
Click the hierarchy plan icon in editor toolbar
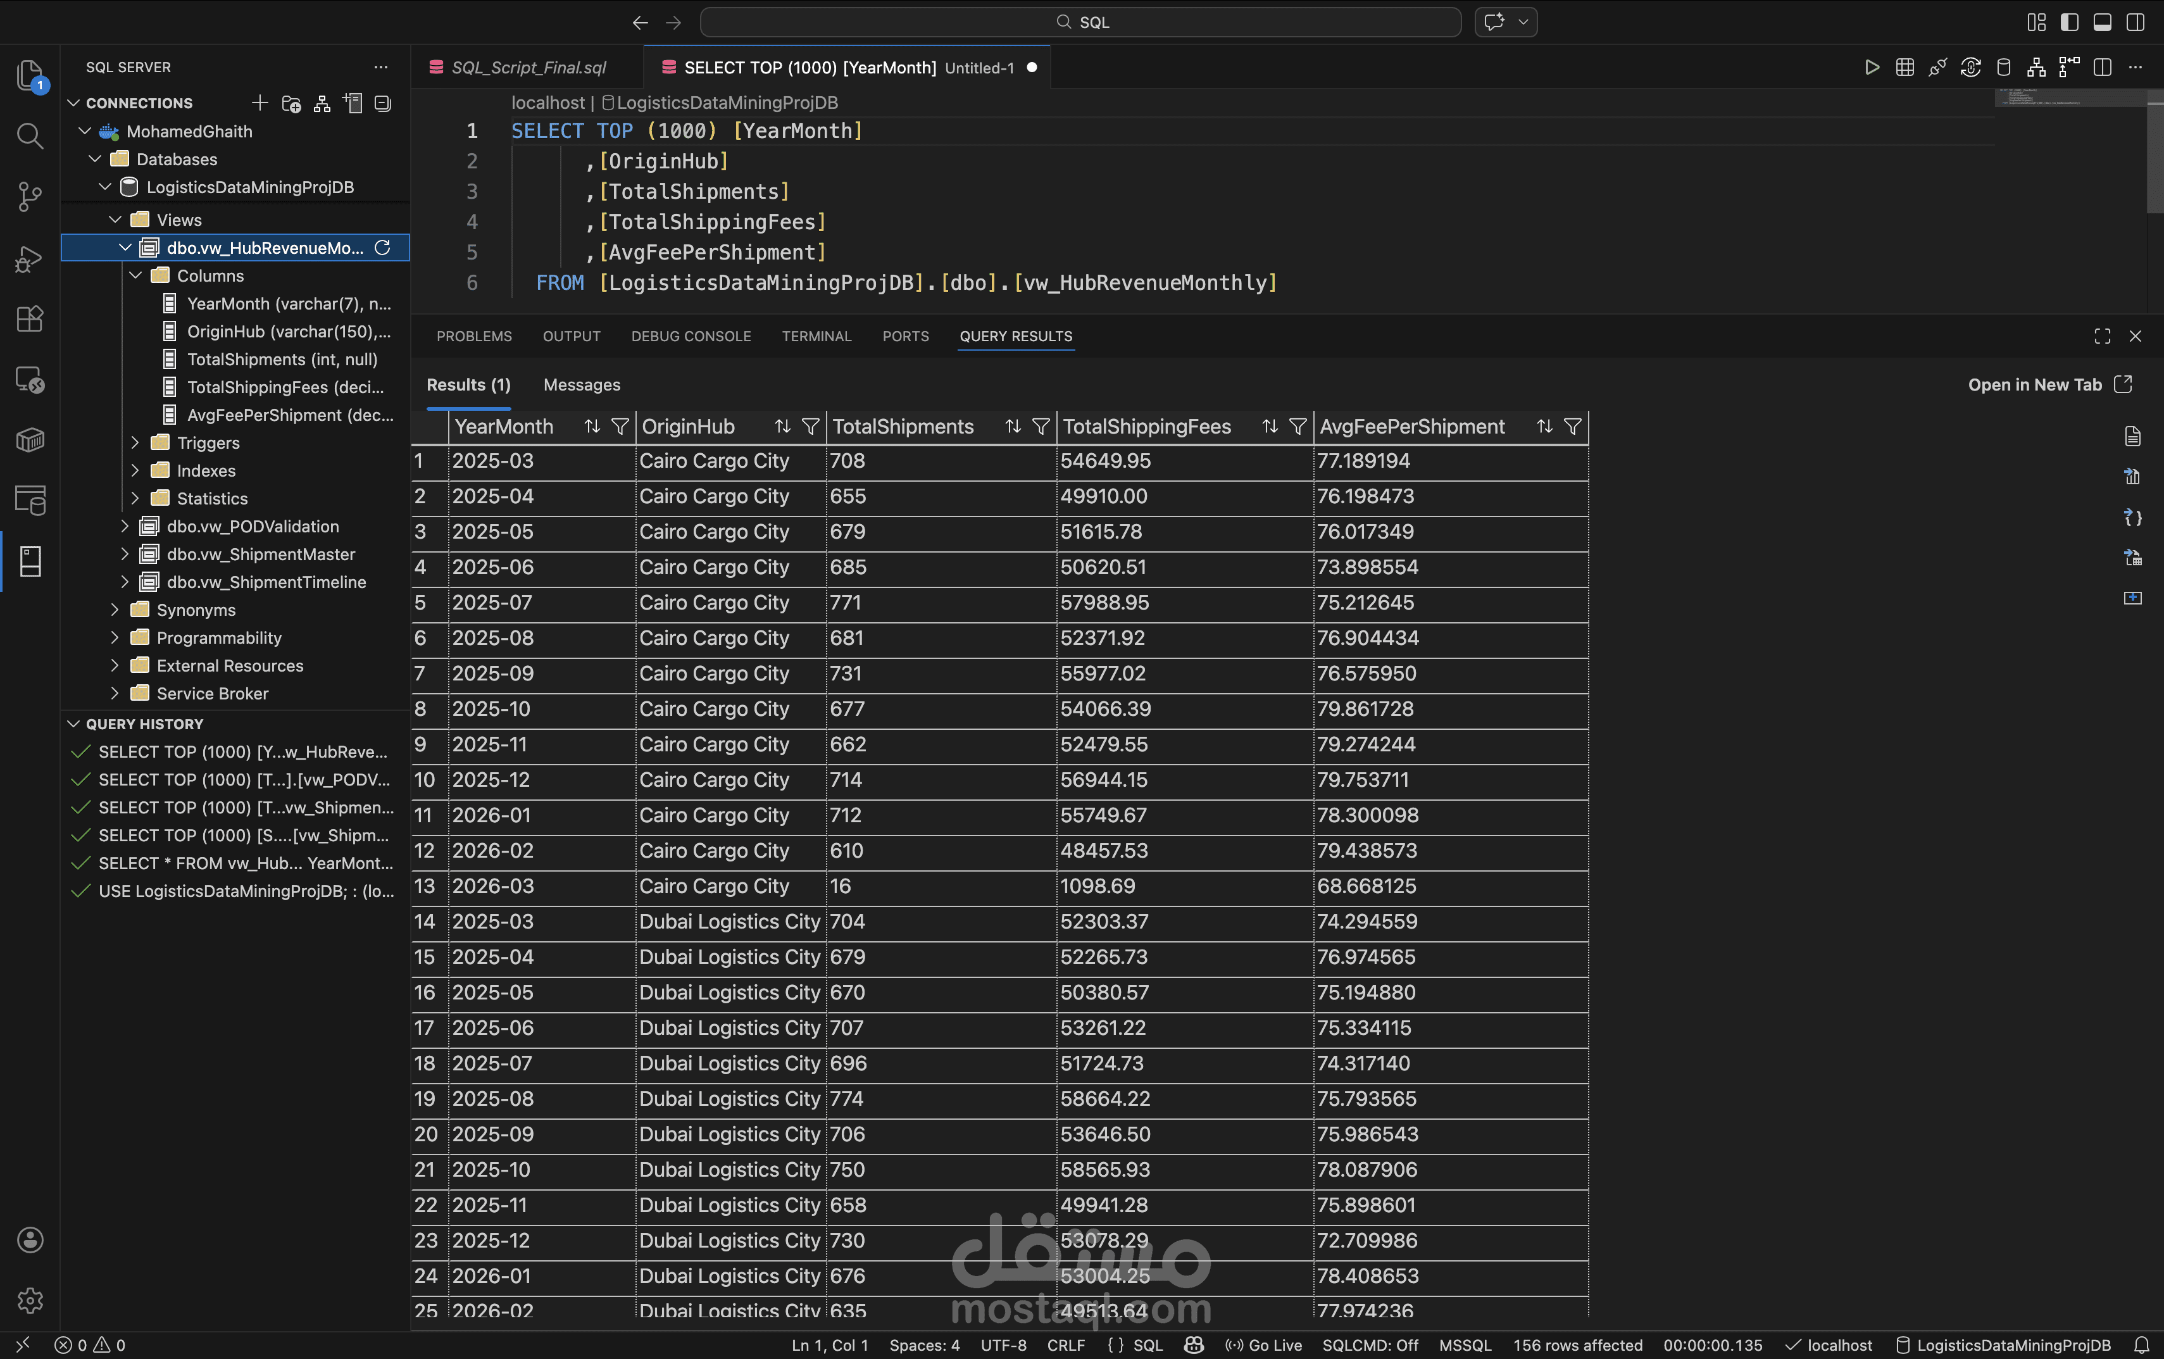[2036, 67]
